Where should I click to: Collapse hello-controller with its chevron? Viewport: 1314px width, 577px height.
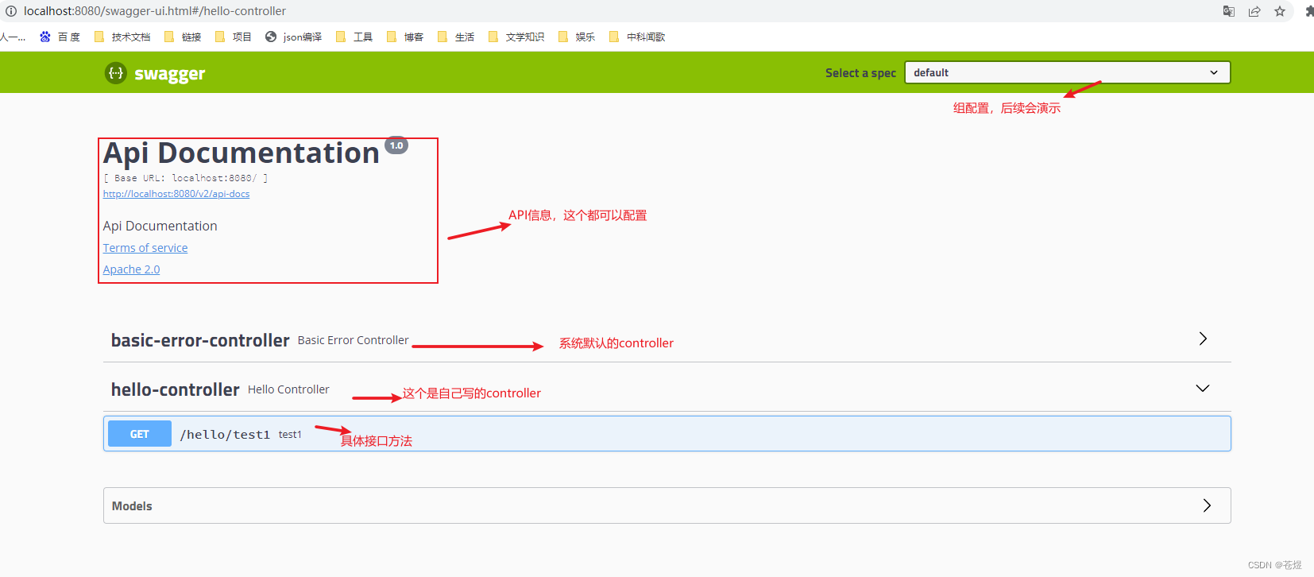click(x=1203, y=388)
